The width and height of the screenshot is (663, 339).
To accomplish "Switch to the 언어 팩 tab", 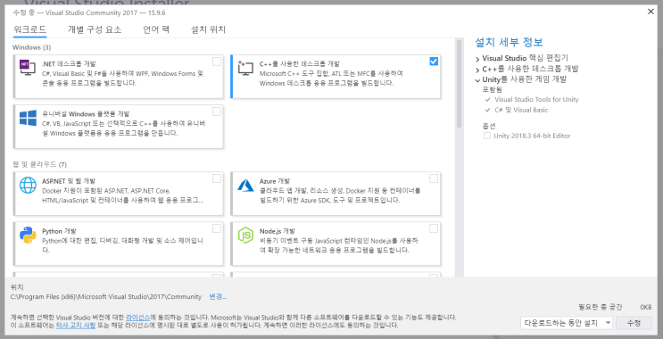I will click(156, 29).
